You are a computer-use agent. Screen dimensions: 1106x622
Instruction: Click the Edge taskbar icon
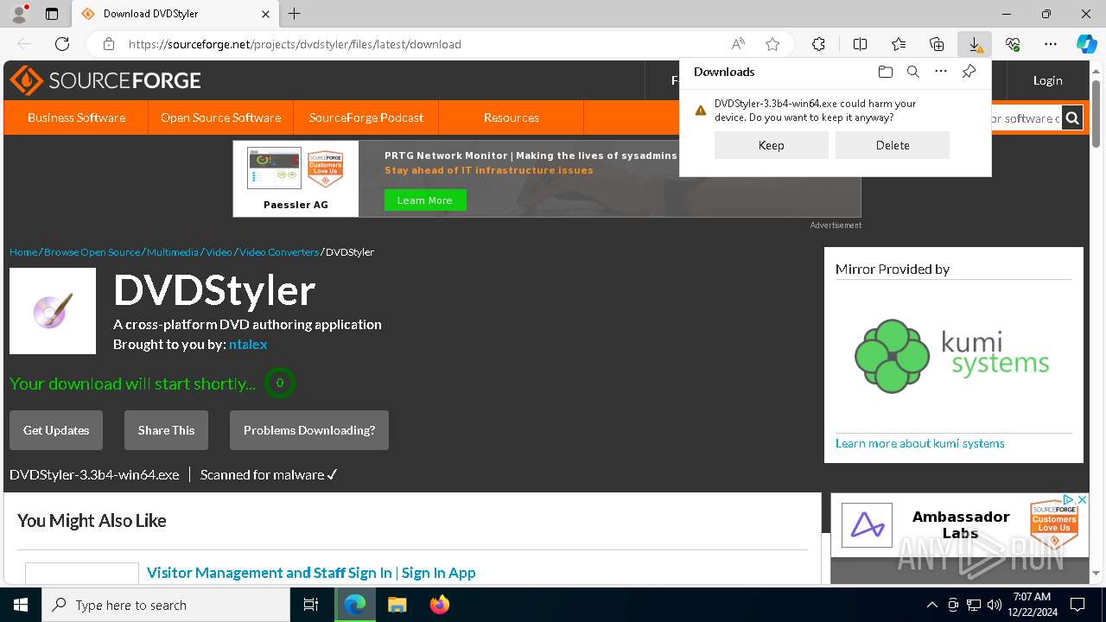(x=355, y=605)
